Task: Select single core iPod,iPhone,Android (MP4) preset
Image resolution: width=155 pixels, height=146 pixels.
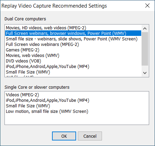Action: coord(77,100)
